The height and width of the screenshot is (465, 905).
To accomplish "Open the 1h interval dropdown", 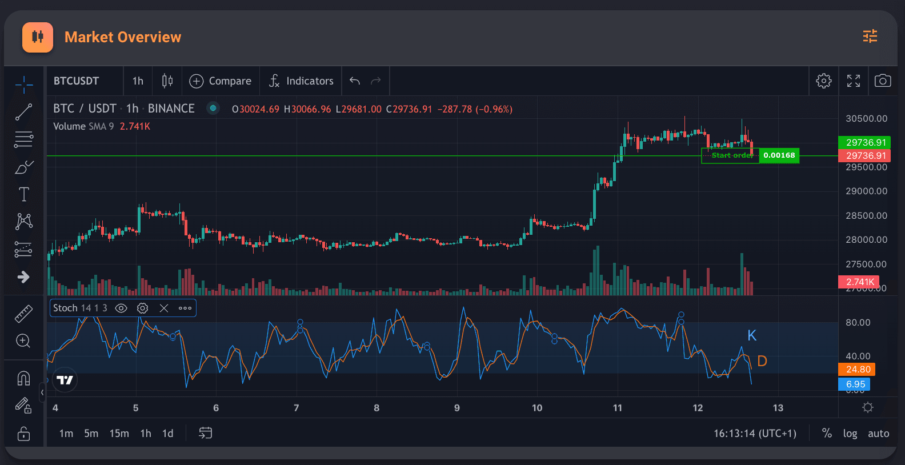I will [x=138, y=81].
